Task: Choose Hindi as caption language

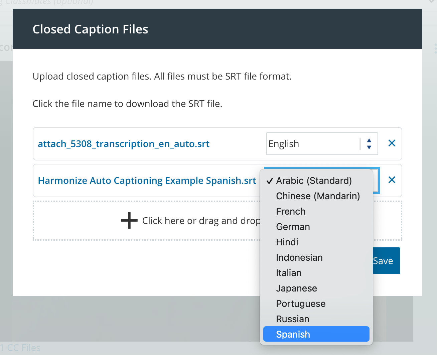Action: (287, 242)
